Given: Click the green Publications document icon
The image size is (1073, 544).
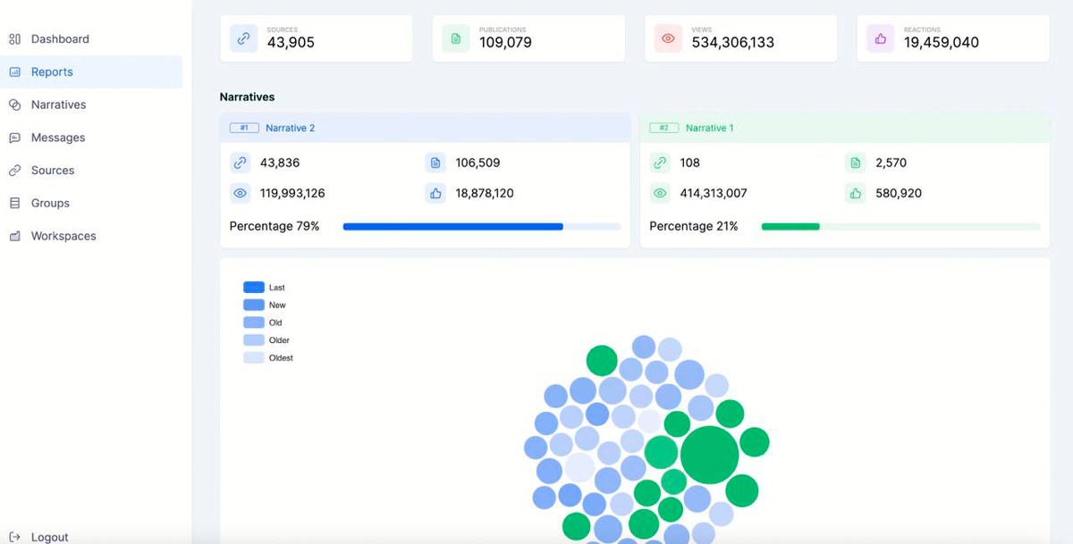Looking at the screenshot, I should pyautogui.click(x=456, y=38).
